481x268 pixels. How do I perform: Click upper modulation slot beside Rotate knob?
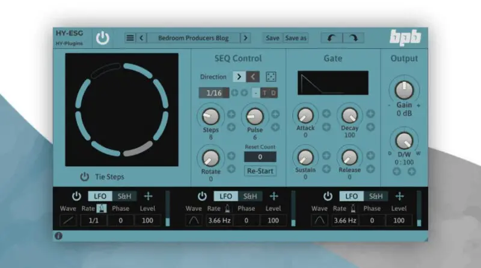coord(231,156)
